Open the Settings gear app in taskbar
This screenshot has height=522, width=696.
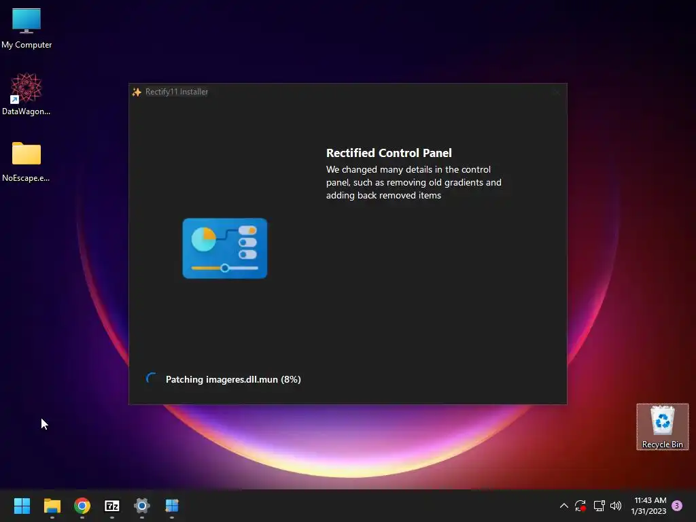[142, 506]
